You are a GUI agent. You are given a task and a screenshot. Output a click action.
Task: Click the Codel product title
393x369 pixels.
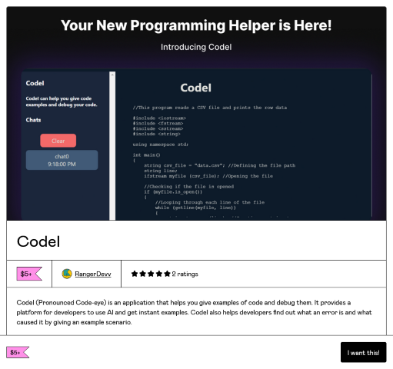coord(38,241)
